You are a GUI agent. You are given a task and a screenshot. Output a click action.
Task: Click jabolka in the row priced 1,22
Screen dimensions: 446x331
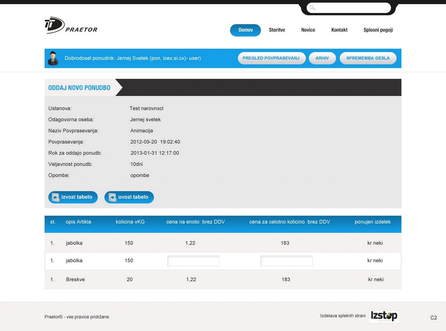click(74, 243)
